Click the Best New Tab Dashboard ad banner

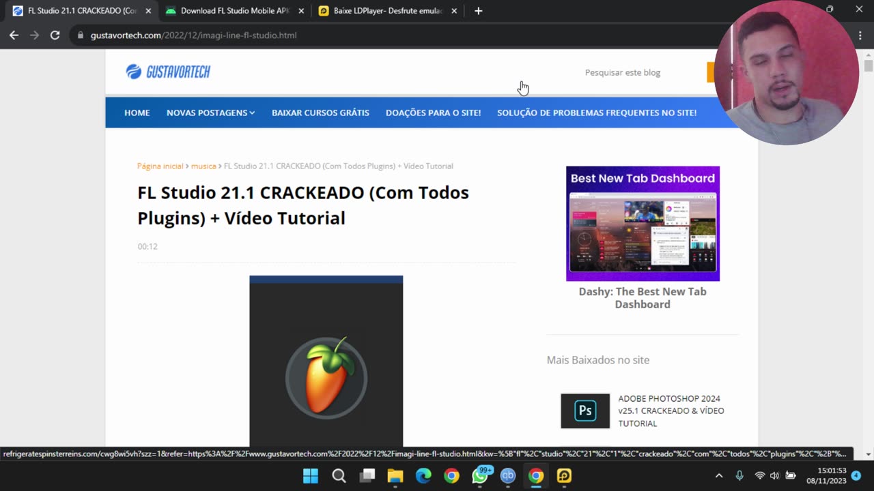(x=643, y=224)
